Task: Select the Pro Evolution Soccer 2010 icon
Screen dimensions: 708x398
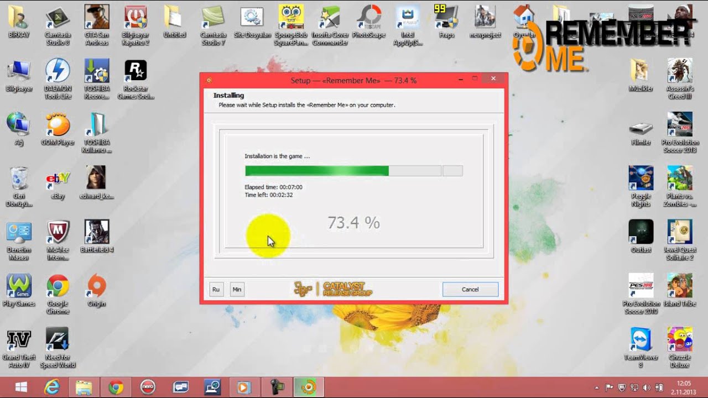Action: click(x=641, y=294)
